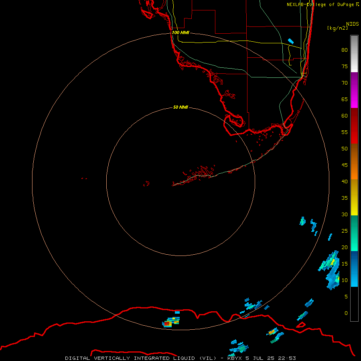This screenshot has width=361, height=361.
Task: Click the 65 value on VIL scale
Action: [345, 99]
